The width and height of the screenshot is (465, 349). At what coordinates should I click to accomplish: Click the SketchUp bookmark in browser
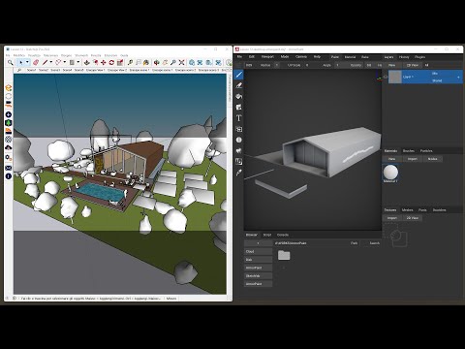[258, 276]
